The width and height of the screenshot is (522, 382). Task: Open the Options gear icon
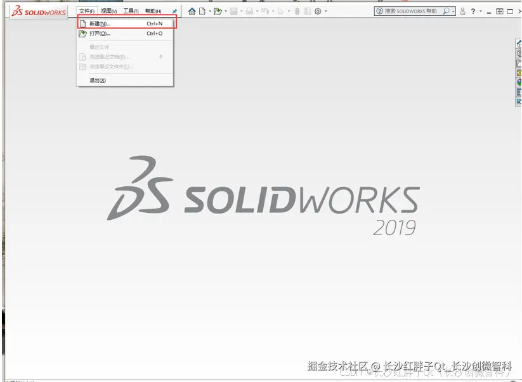(318, 11)
